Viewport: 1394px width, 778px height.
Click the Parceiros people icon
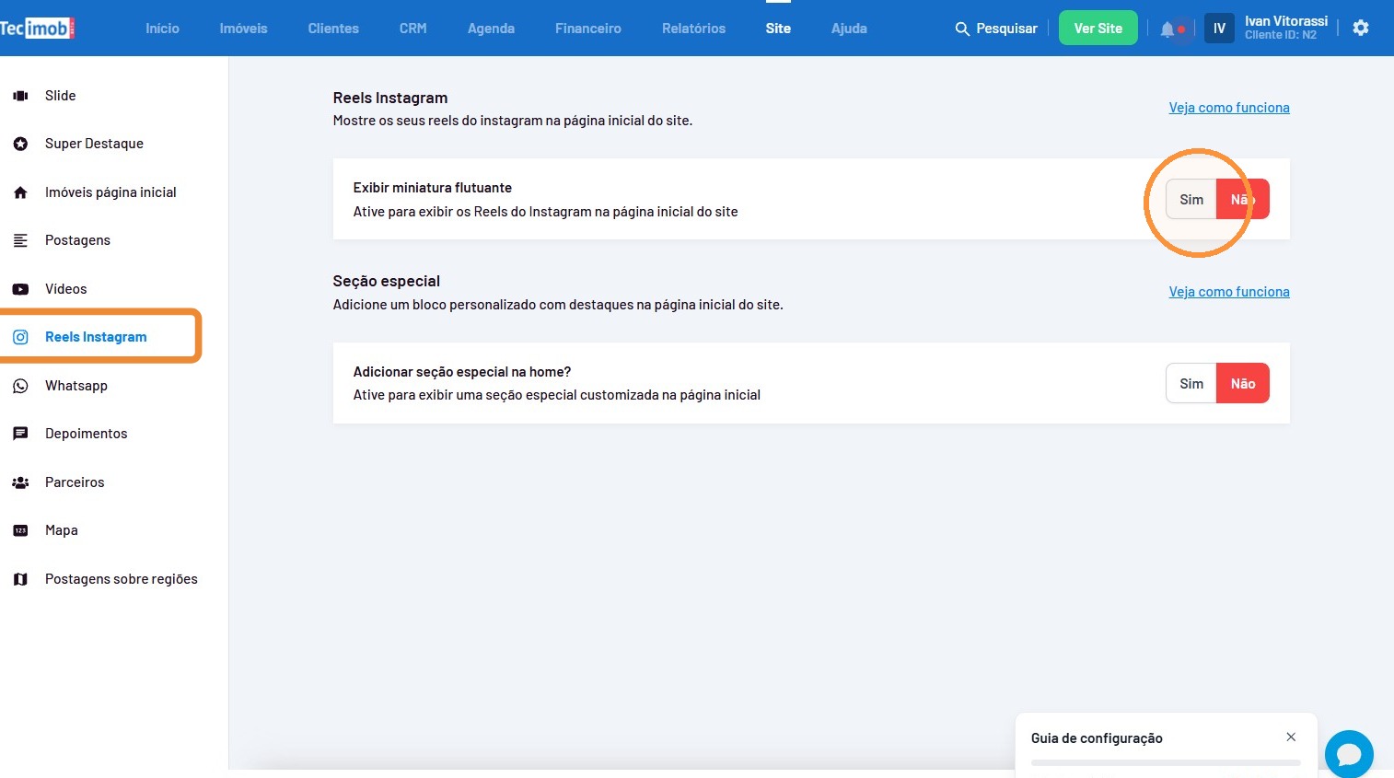pos(20,482)
